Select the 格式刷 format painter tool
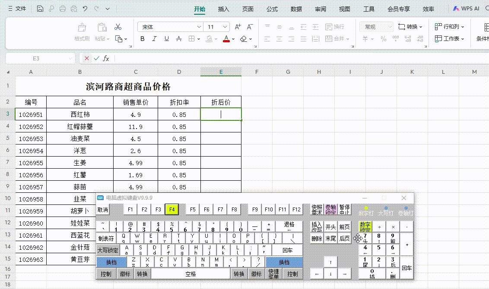The height and width of the screenshot is (289, 489). (x=82, y=32)
